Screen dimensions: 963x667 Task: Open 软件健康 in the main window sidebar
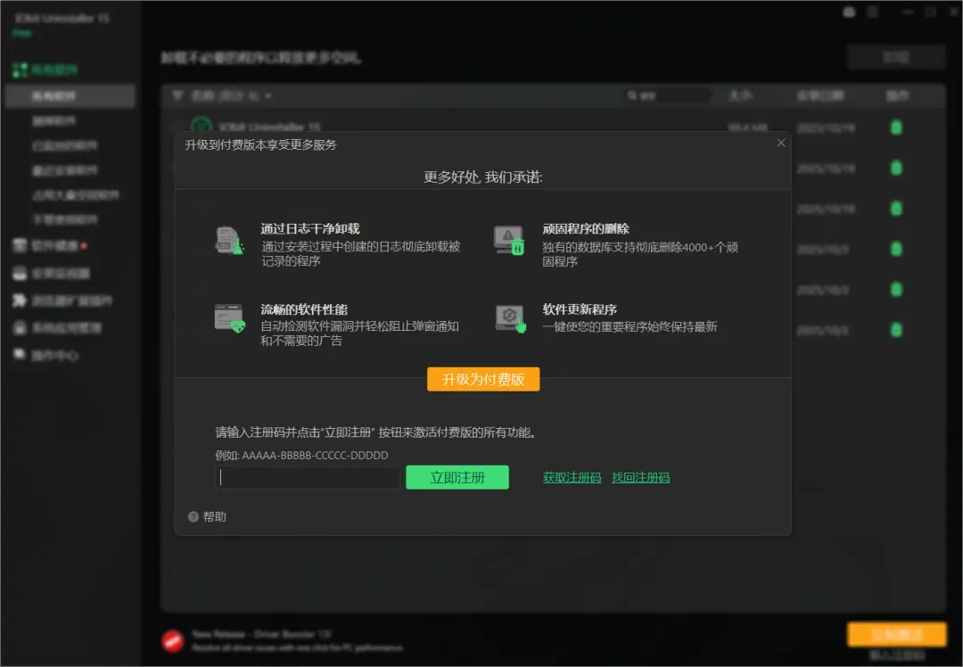54,246
